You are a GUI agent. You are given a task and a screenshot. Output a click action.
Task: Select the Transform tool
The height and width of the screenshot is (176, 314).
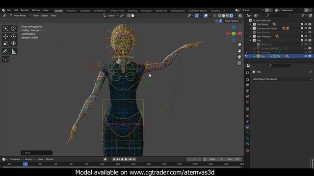click(13, 44)
